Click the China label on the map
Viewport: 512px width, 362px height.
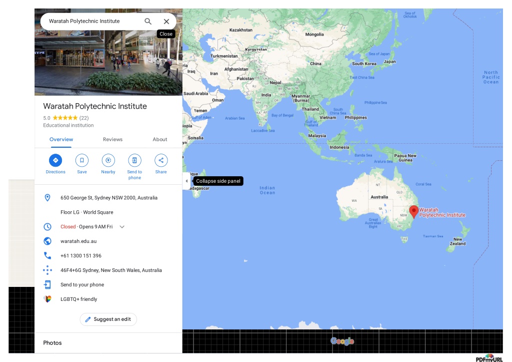315,64
